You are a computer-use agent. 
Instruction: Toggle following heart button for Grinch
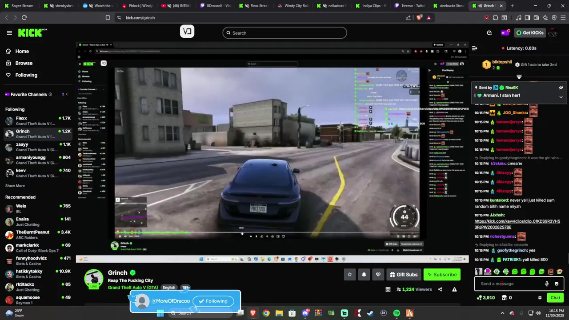pos(378,275)
